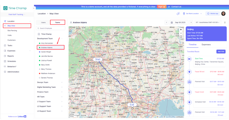Zoom out on the map
The width and height of the screenshot is (229, 120).
tap(181, 33)
